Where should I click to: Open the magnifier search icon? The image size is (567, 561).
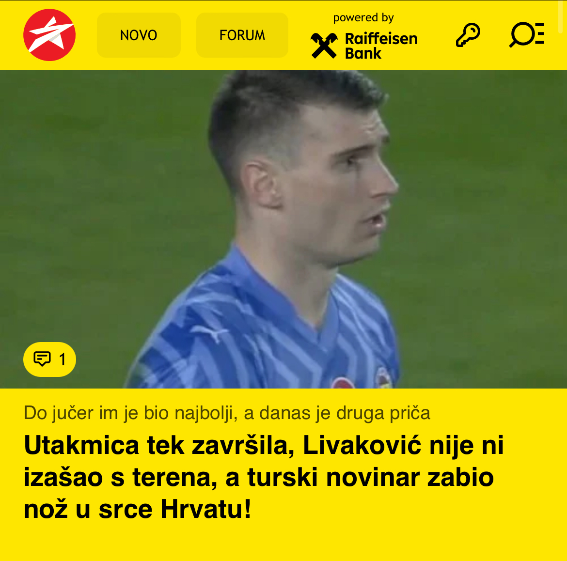pos(522,35)
